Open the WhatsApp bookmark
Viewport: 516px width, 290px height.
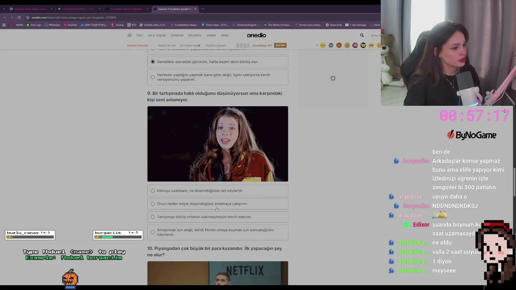click(52, 25)
